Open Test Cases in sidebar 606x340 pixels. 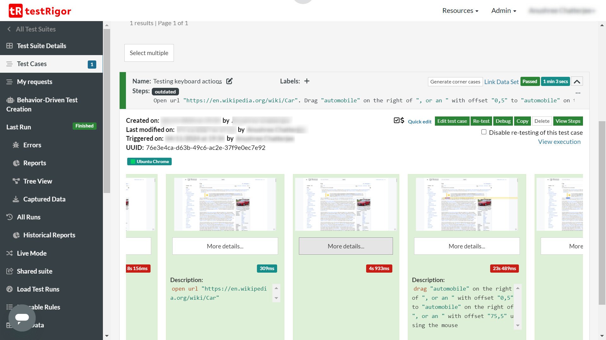32,64
